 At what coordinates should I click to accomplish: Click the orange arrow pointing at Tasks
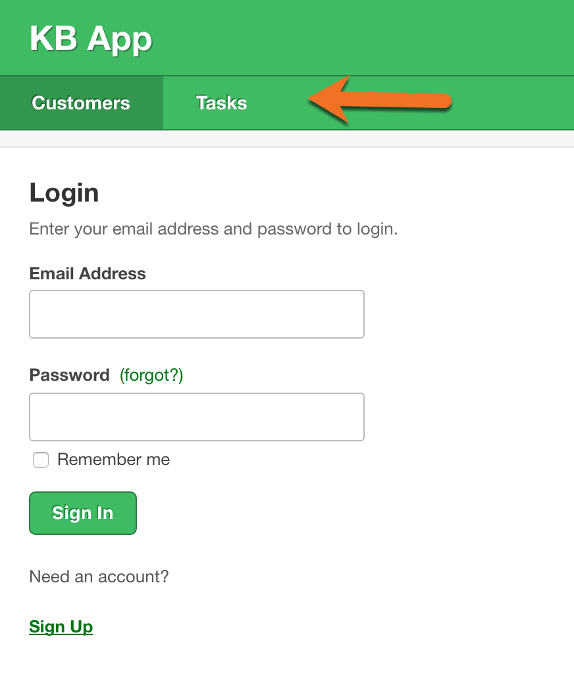pyautogui.click(x=380, y=100)
